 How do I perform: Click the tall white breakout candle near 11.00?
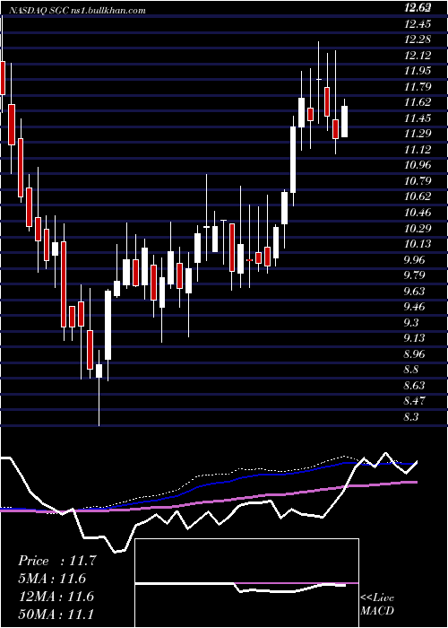coord(293,160)
